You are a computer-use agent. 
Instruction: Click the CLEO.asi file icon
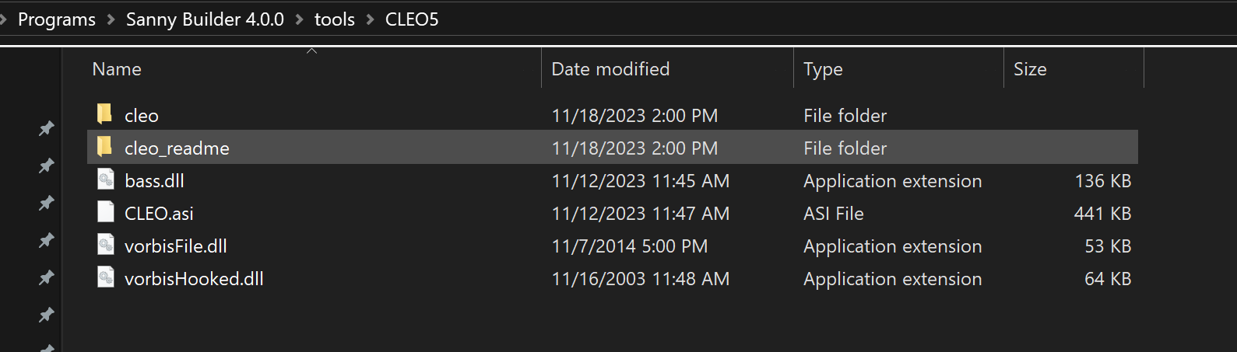(x=106, y=212)
